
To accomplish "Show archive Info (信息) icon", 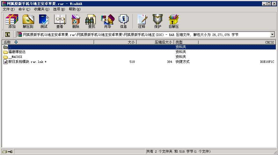I will point(123,21).
